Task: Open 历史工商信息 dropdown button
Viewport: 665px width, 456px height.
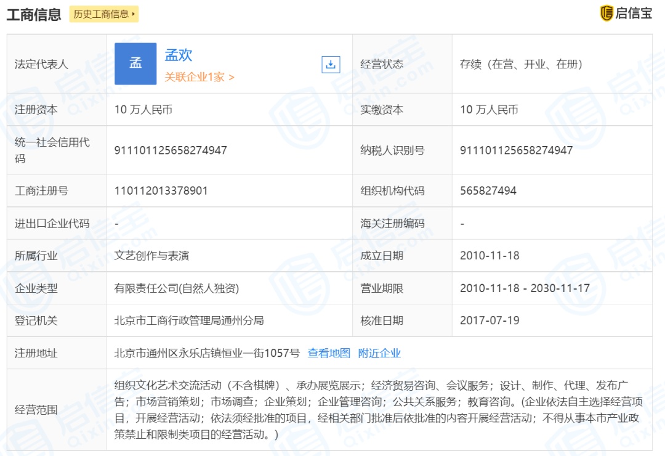Action: click(x=104, y=14)
